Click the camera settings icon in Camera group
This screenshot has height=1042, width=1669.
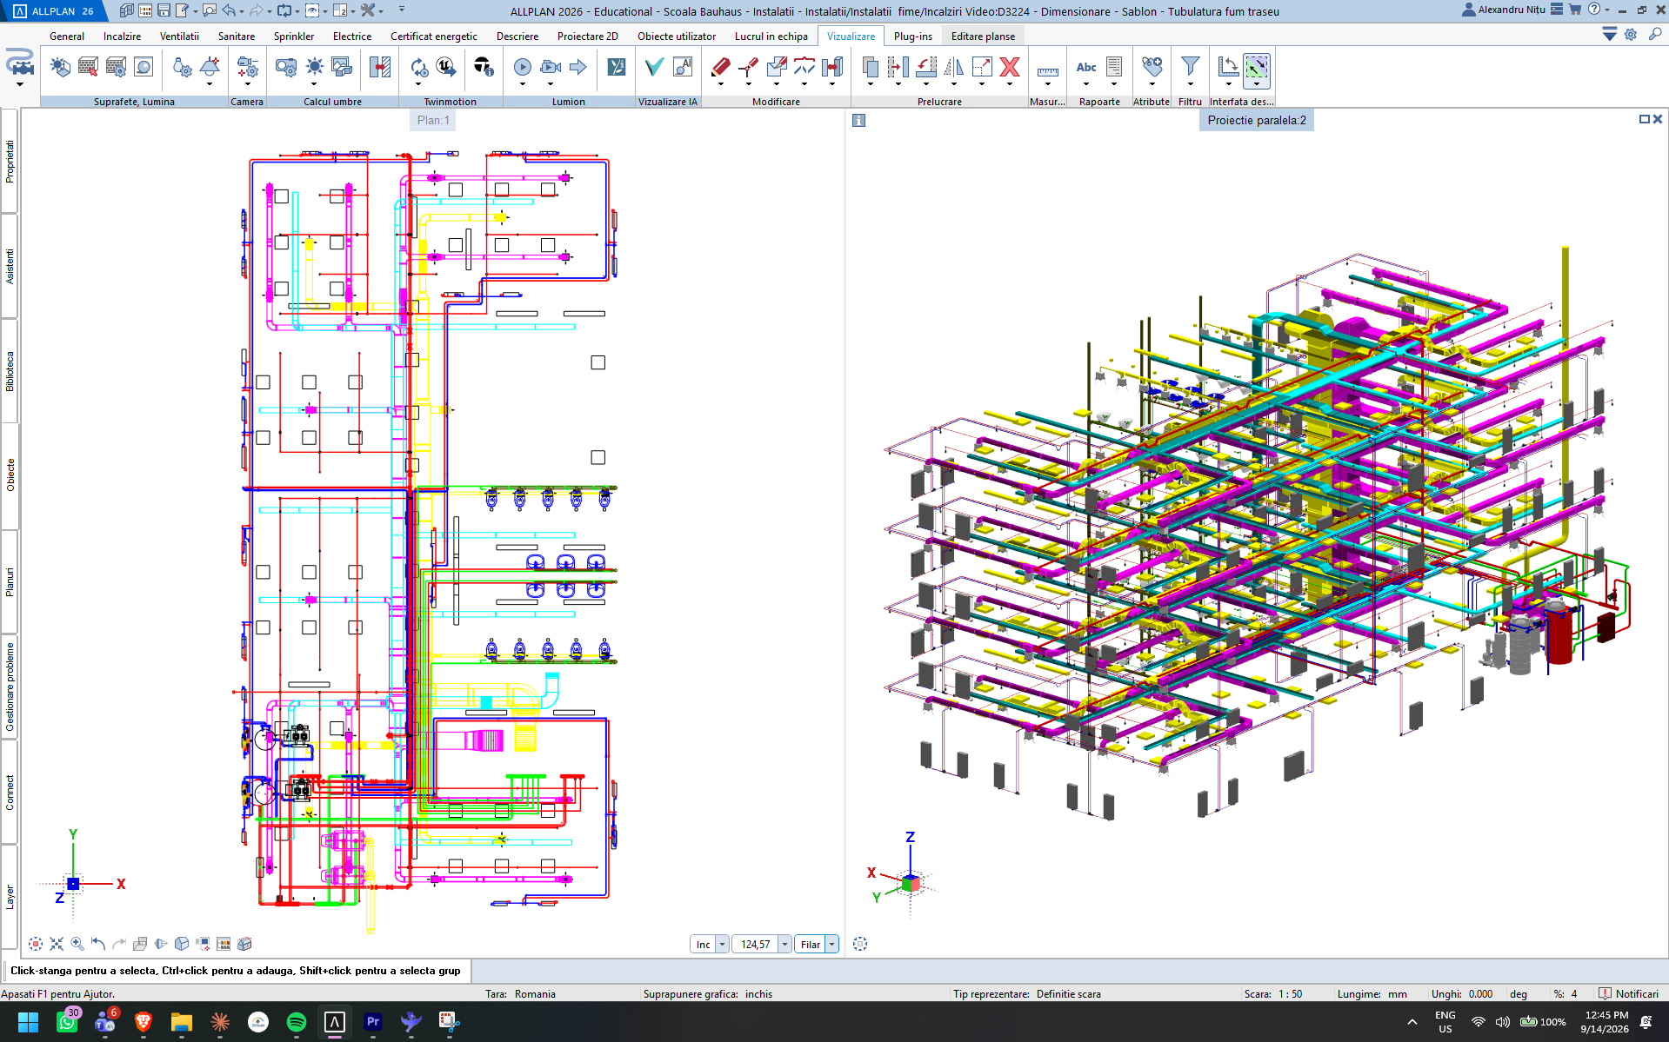tap(247, 67)
